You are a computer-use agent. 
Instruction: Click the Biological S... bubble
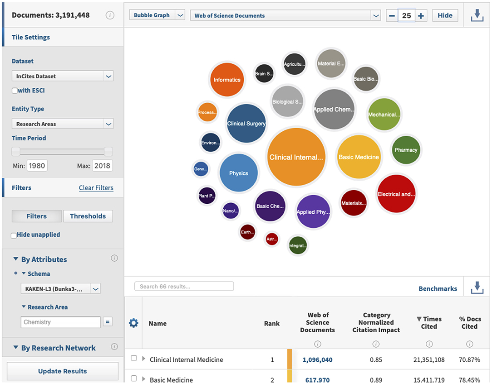[x=287, y=101]
